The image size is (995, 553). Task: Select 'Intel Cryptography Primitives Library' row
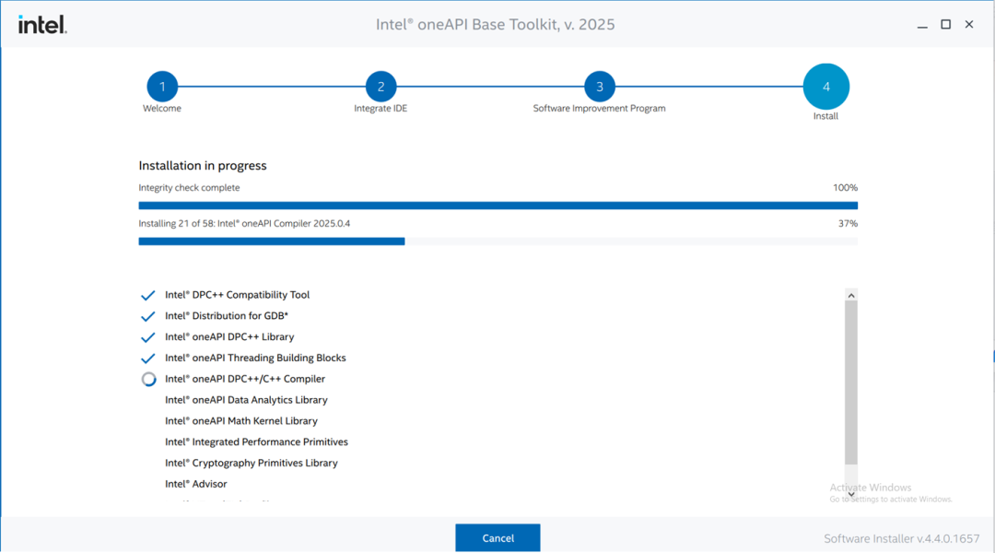coord(252,462)
